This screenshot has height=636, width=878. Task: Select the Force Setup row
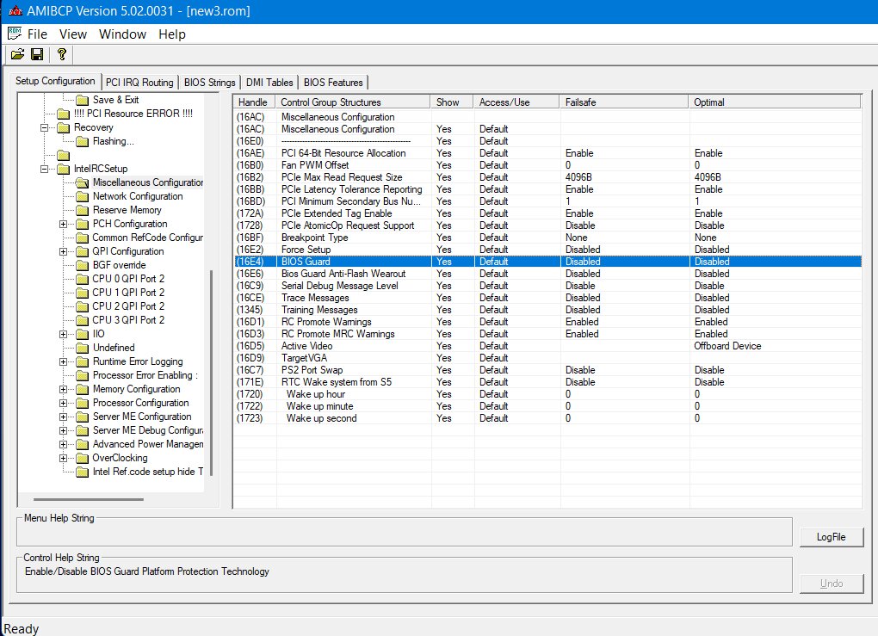tap(547, 250)
